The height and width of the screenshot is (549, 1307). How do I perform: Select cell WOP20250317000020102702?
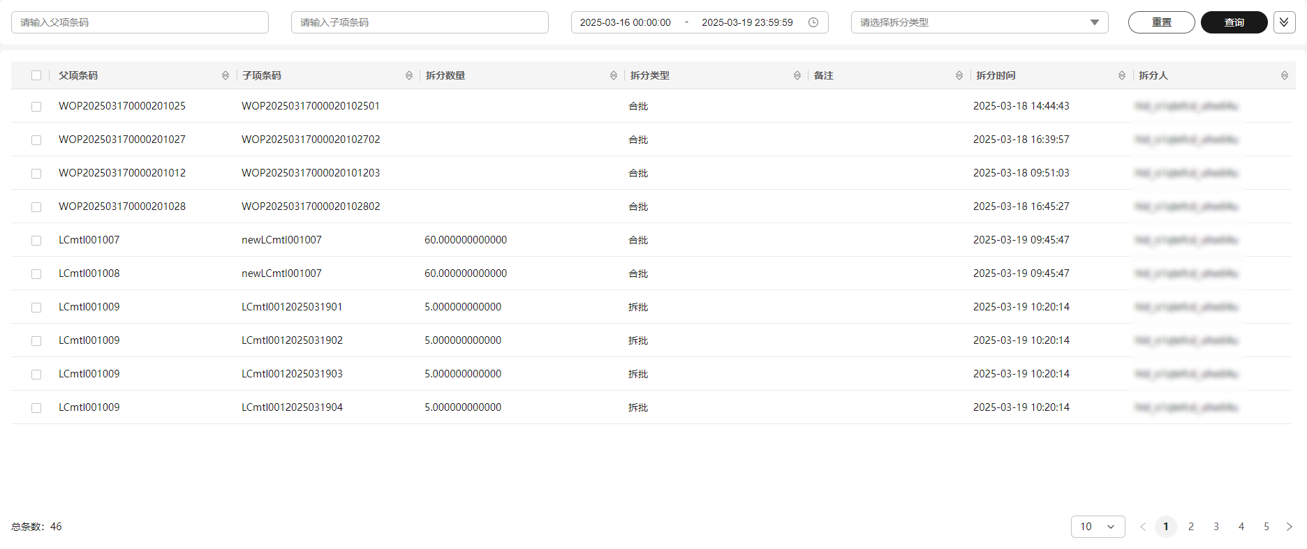point(311,140)
